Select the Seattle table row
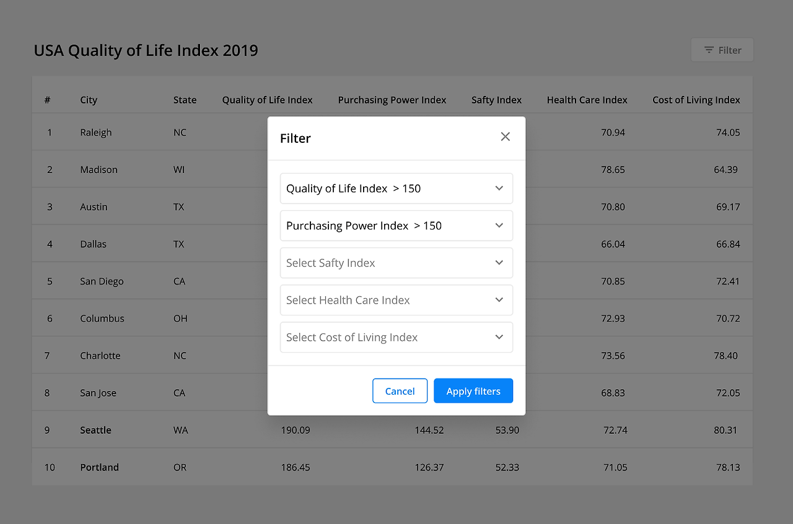 point(95,429)
